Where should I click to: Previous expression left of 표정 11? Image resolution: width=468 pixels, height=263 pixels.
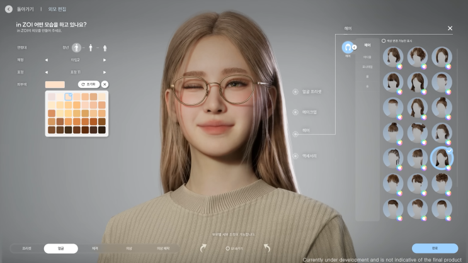46,72
